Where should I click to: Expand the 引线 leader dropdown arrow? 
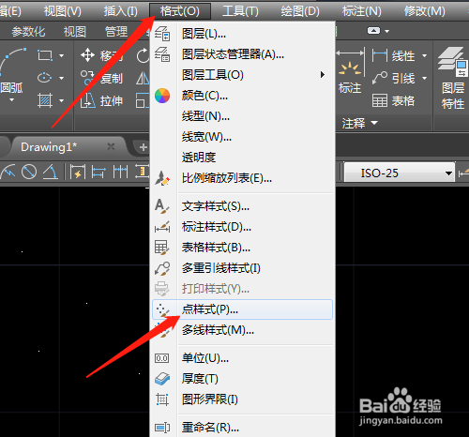pos(424,78)
